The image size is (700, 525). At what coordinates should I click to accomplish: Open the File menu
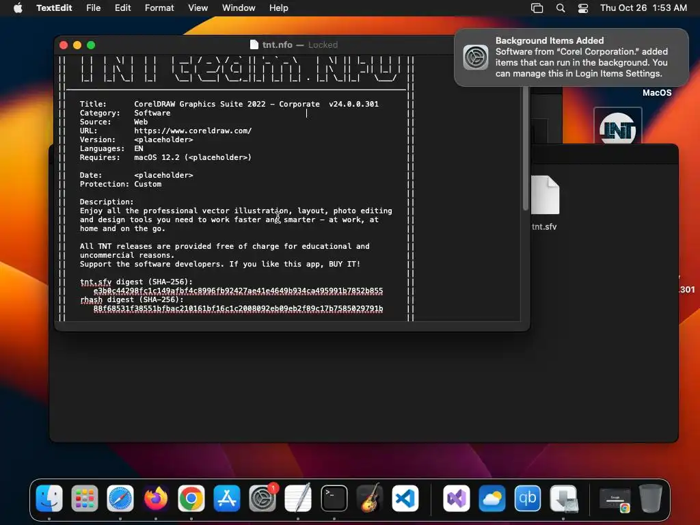(93, 8)
